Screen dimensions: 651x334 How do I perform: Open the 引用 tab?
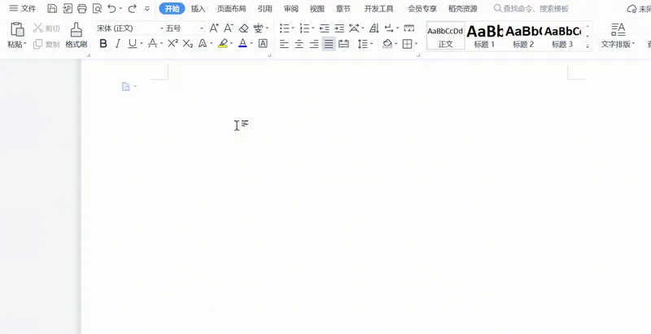click(x=264, y=9)
